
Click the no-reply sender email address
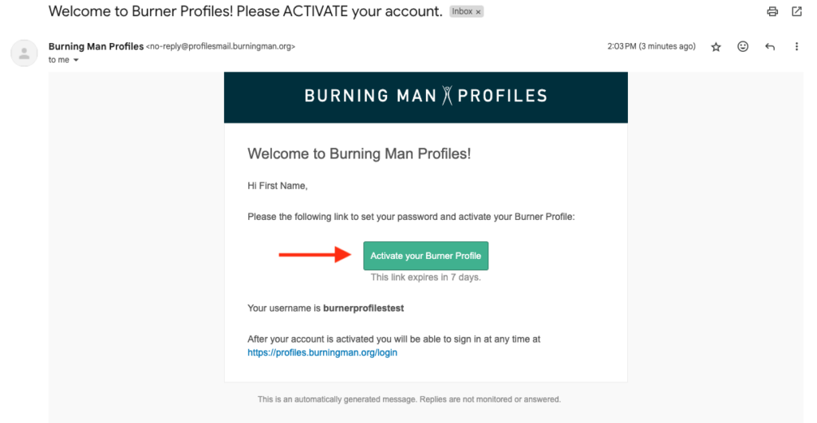point(220,46)
